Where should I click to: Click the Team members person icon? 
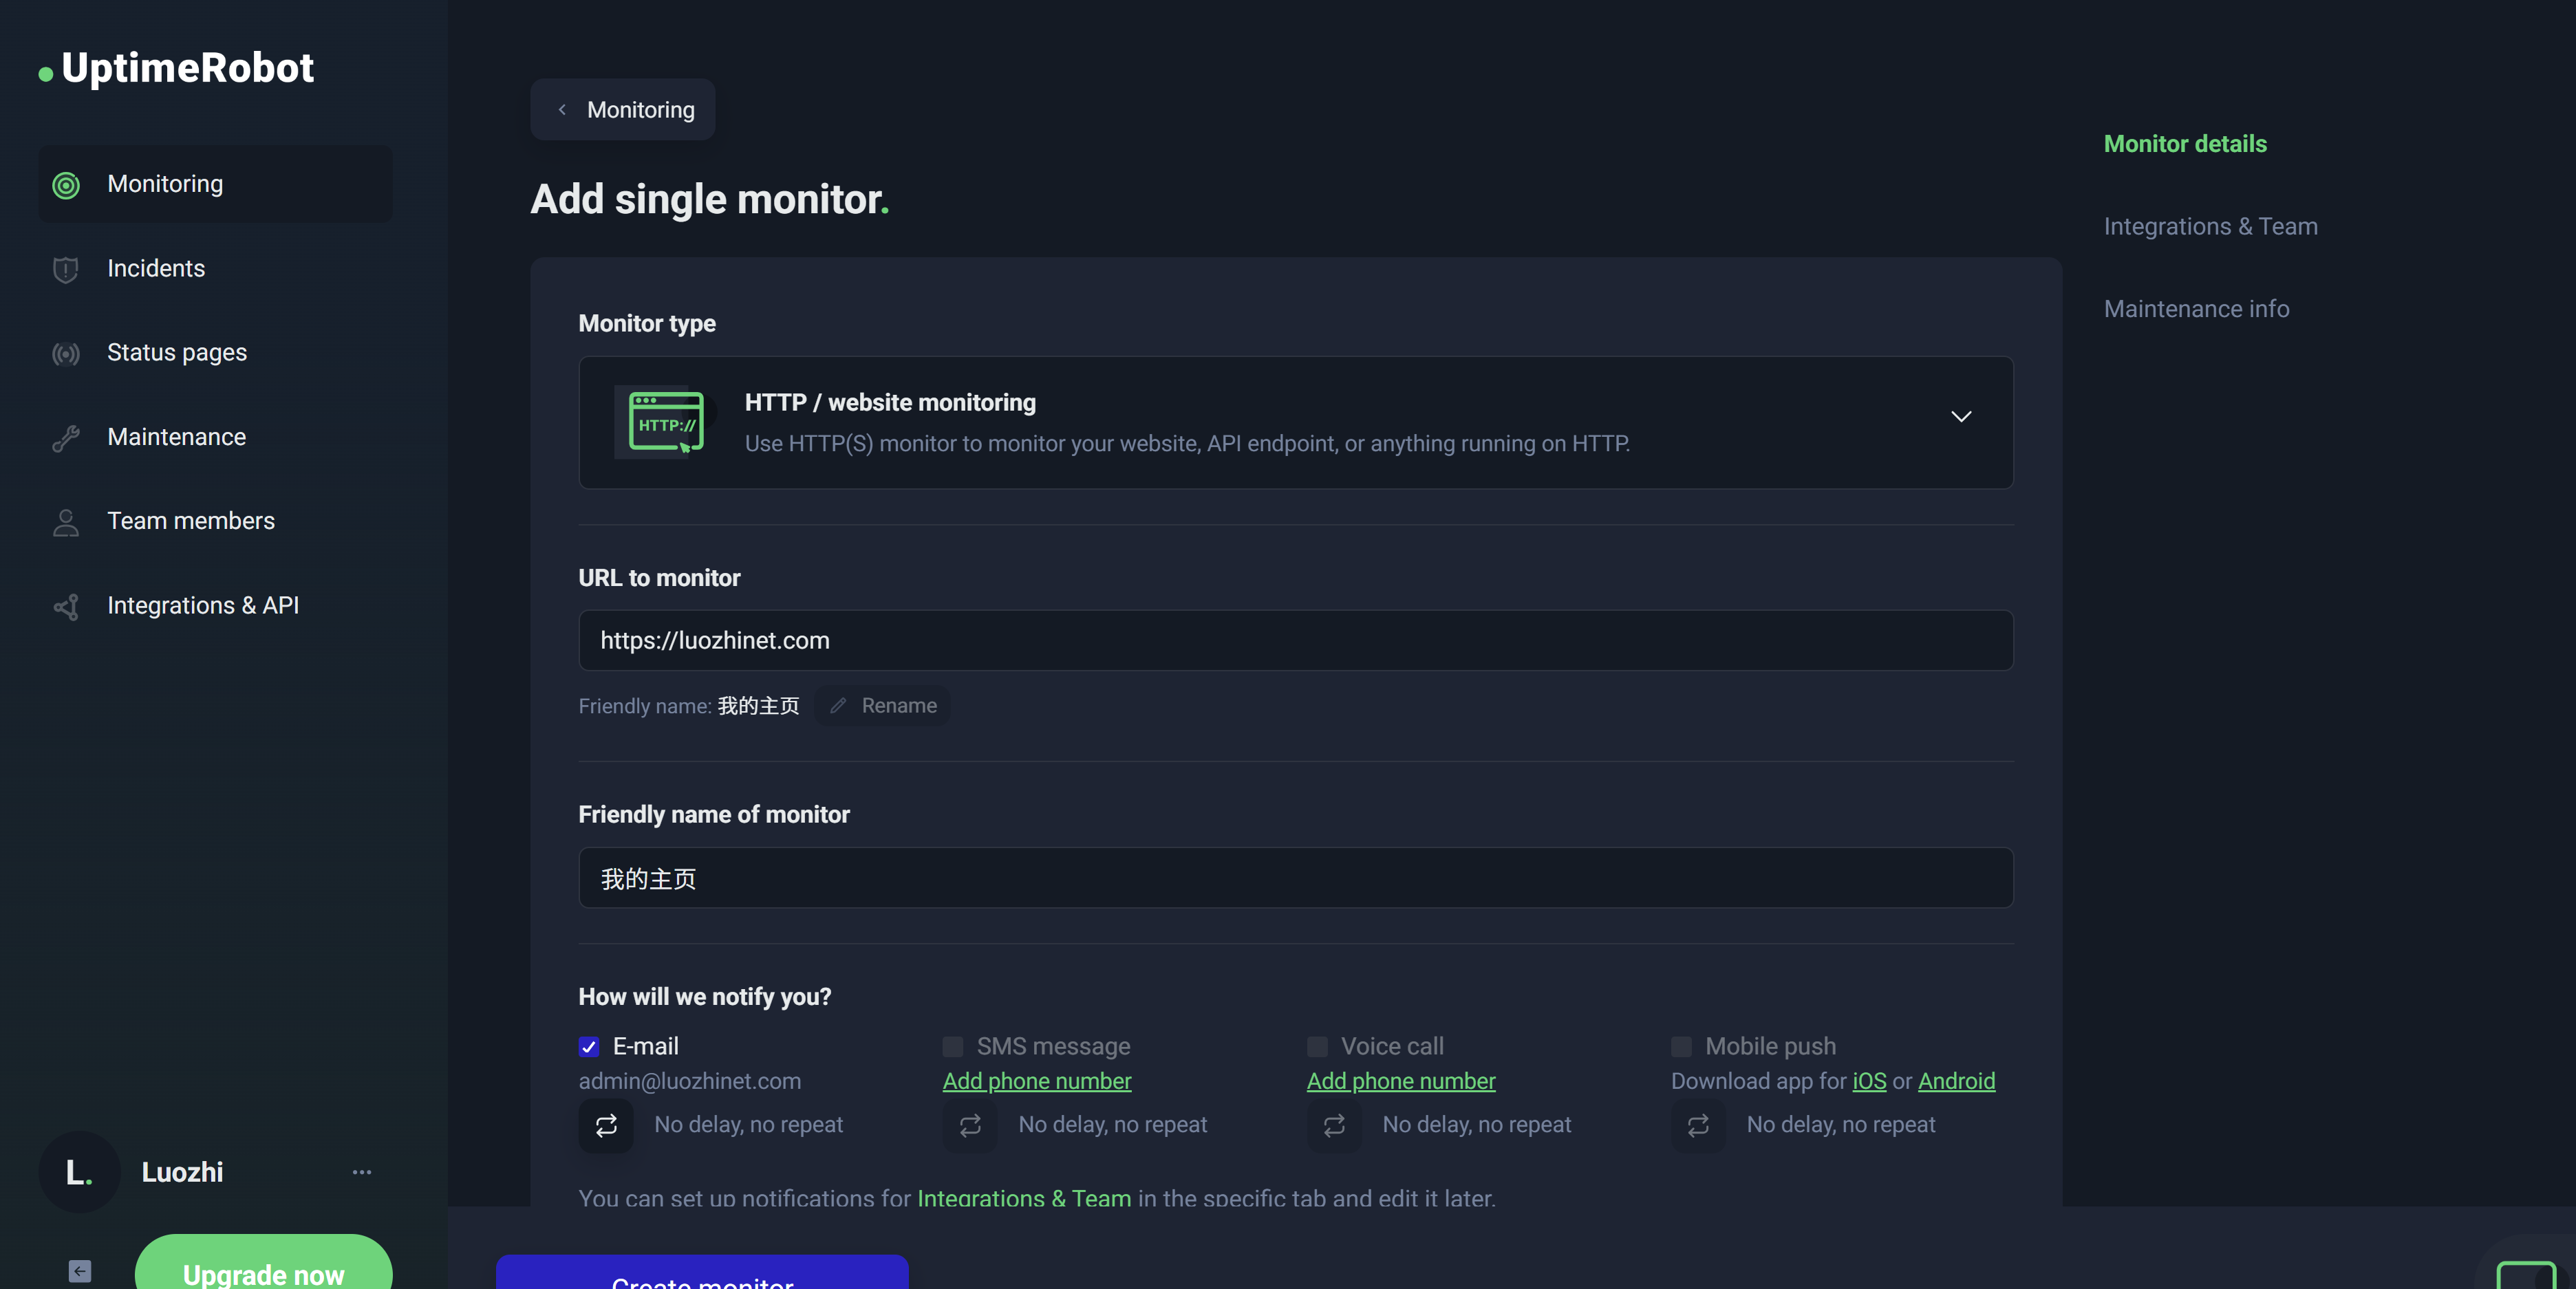tap(66, 522)
